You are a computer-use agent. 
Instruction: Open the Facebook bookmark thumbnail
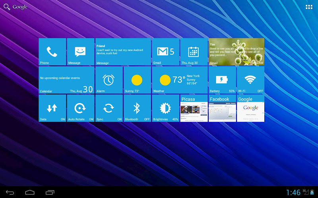point(222,108)
